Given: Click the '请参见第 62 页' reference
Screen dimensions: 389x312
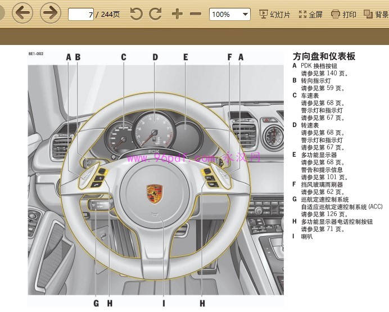Looking at the screenshot, I should click(x=323, y=192).
